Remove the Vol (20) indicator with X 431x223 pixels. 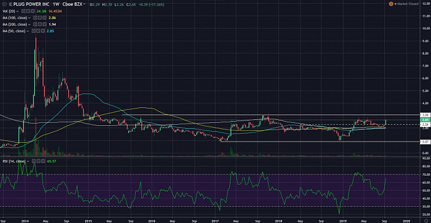click(x=33, y=11)
